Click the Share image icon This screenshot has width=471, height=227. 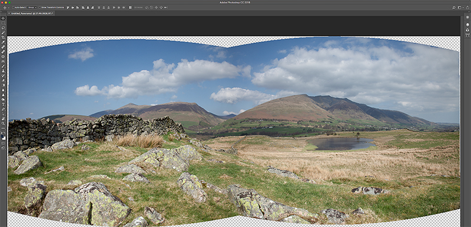point(467,7)
